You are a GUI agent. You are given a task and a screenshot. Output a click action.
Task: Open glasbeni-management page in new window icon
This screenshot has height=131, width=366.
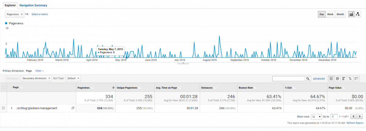tap(73, 108)
